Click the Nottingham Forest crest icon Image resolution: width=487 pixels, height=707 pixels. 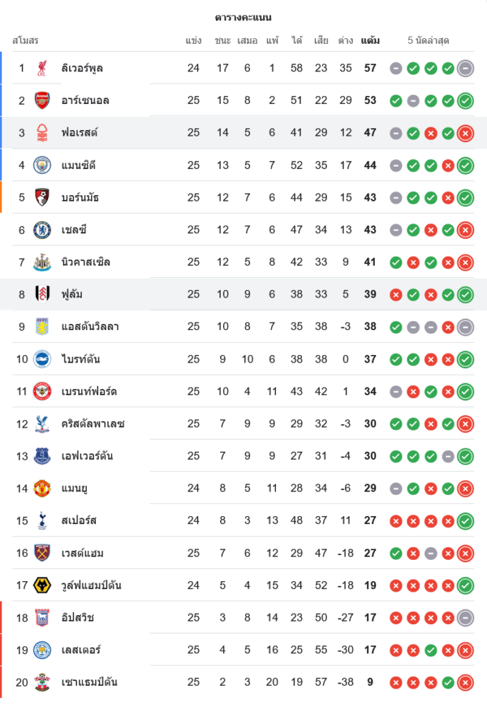click(x=42, y=132)
